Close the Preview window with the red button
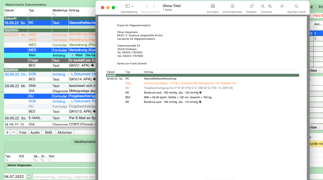Image resolution: width=323 pixels, height=180 pixels. coord(103,8)
